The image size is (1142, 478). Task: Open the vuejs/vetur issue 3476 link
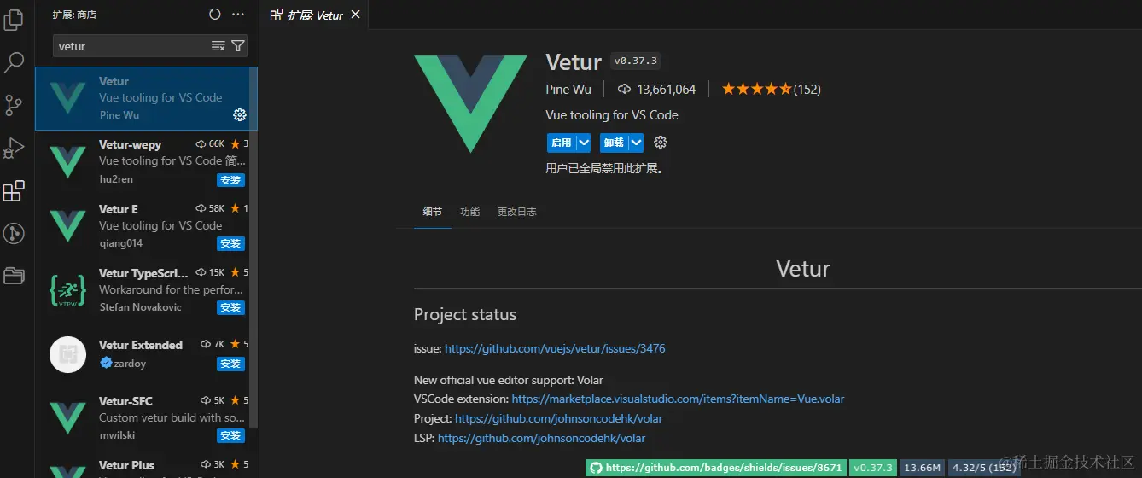tap(555, 348)
